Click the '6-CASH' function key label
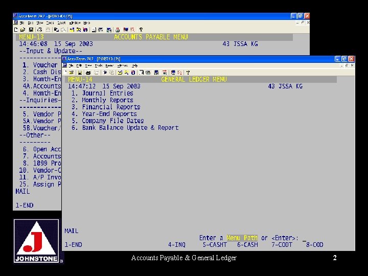Screen dimensions: 368x276 pyautogui.click(x=247, y=245)
